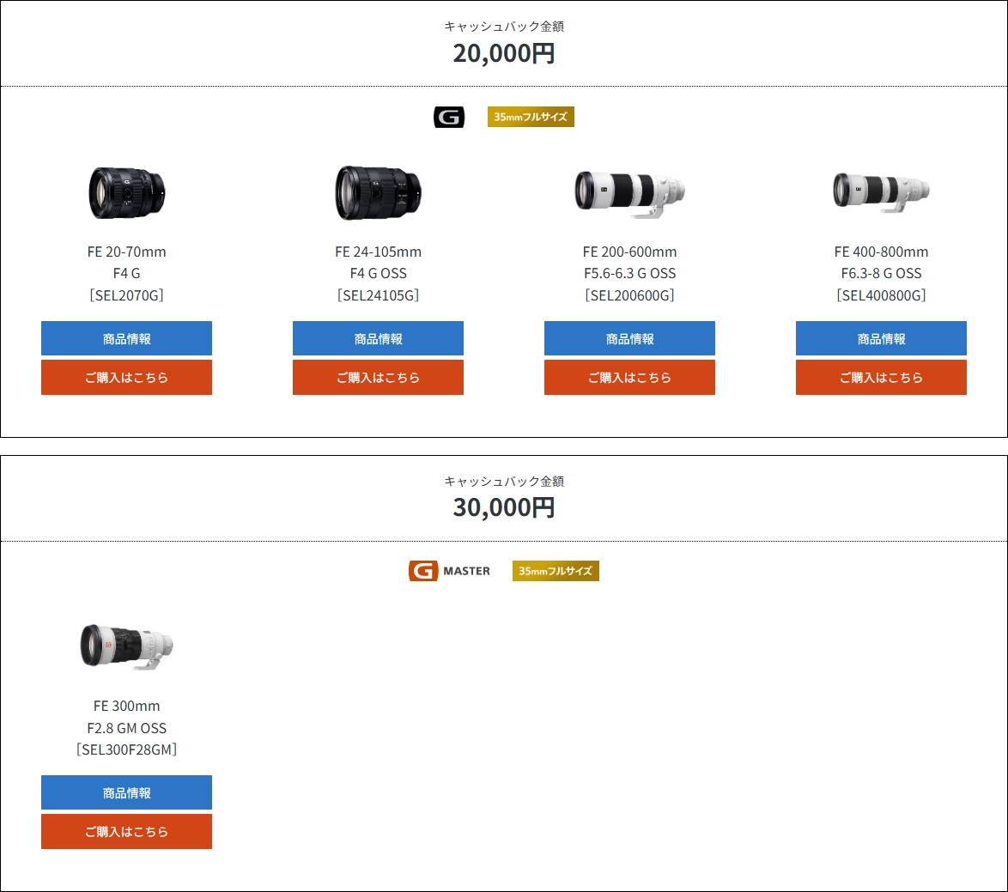Viewport: 1008px width, 892px height.
Task: View 商品情報 for SEL300F28GM lens
Action: pyautogui.click(x=127, y=793)
